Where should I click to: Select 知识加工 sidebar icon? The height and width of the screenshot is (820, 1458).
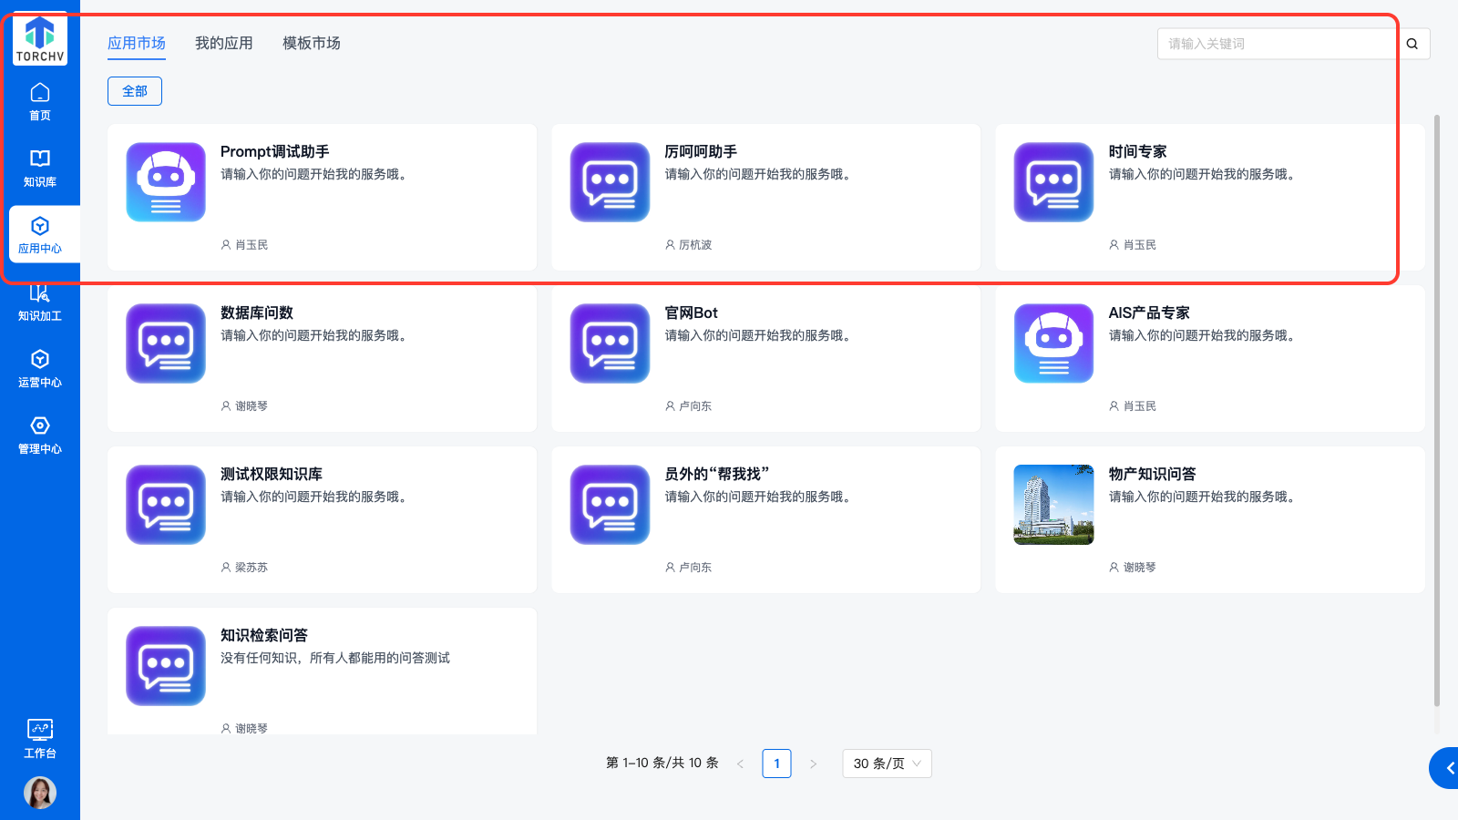pos(40,302)
